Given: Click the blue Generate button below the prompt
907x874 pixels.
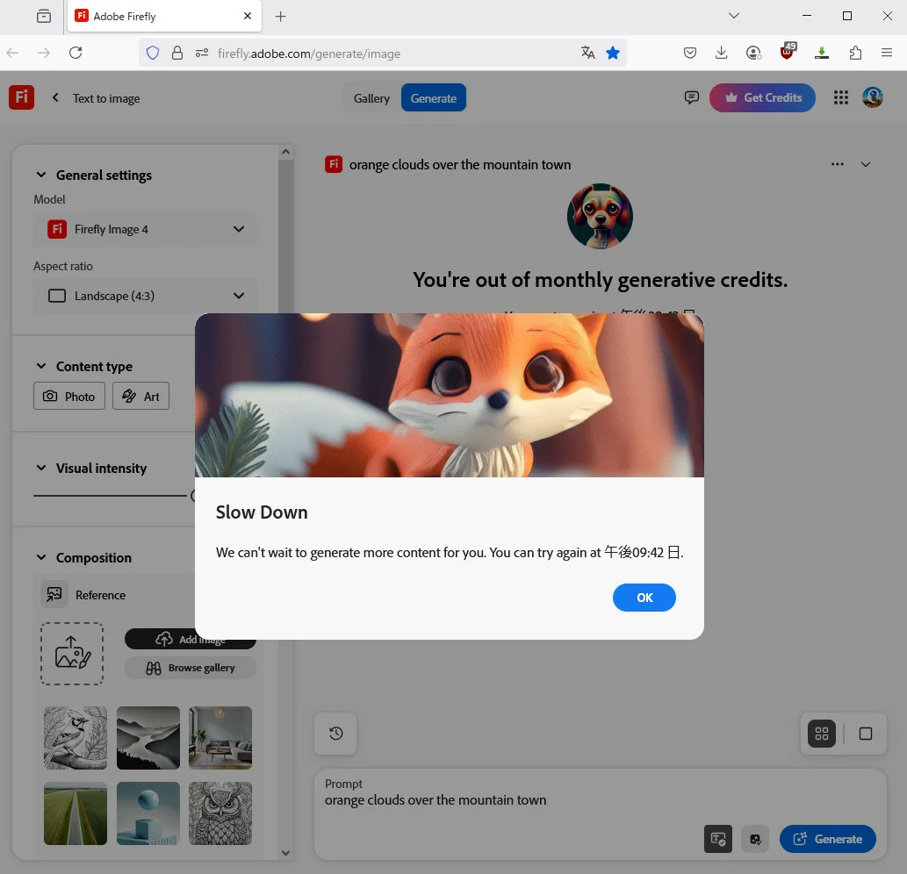Looking at the screenshot, I should tap(827, 839).
